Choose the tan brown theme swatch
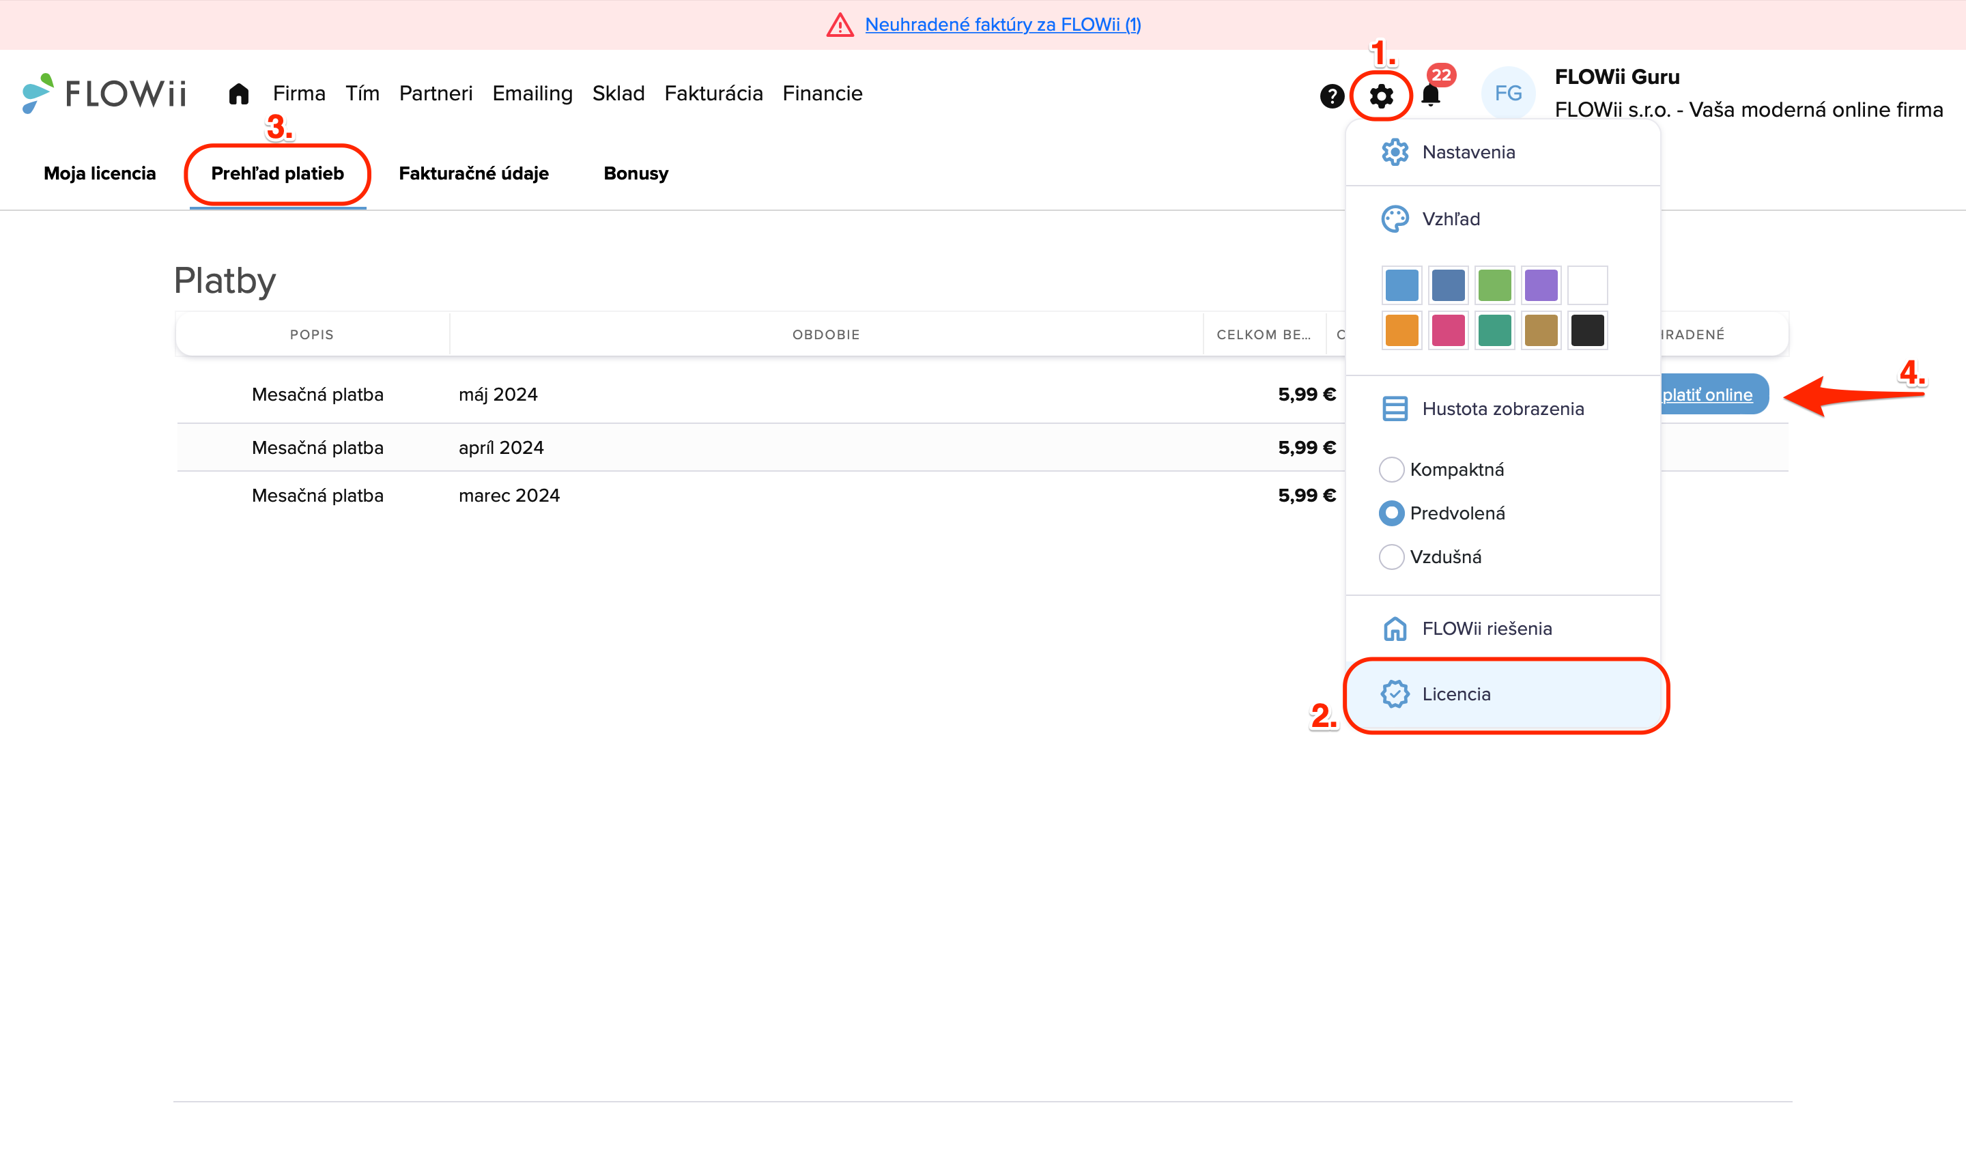1966x1157 pixels. click(1541, 331)
